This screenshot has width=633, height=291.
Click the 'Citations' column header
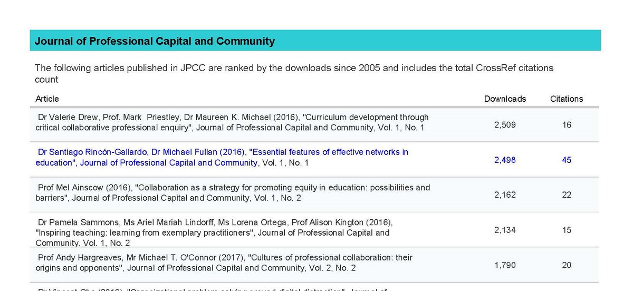tap(567, 99)
